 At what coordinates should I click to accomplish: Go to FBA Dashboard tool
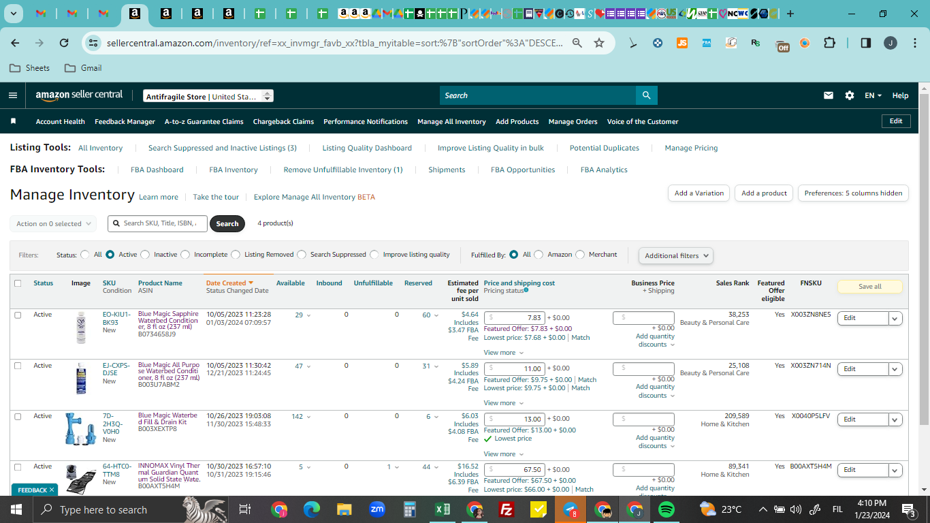[x=157, y=170]
